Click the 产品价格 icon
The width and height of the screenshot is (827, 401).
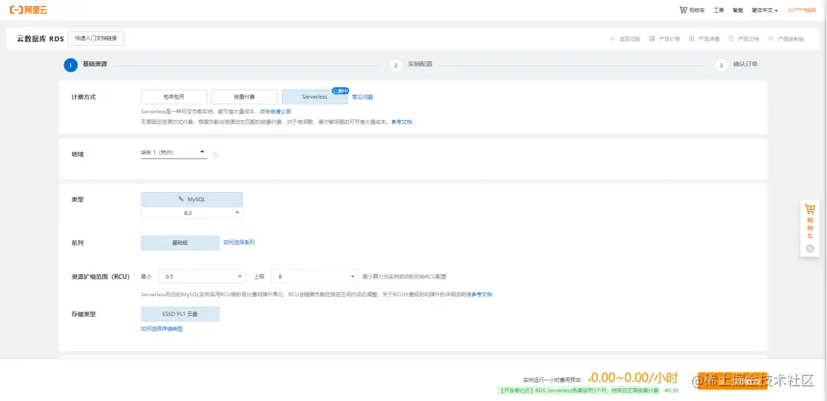(x=652, y=39)
